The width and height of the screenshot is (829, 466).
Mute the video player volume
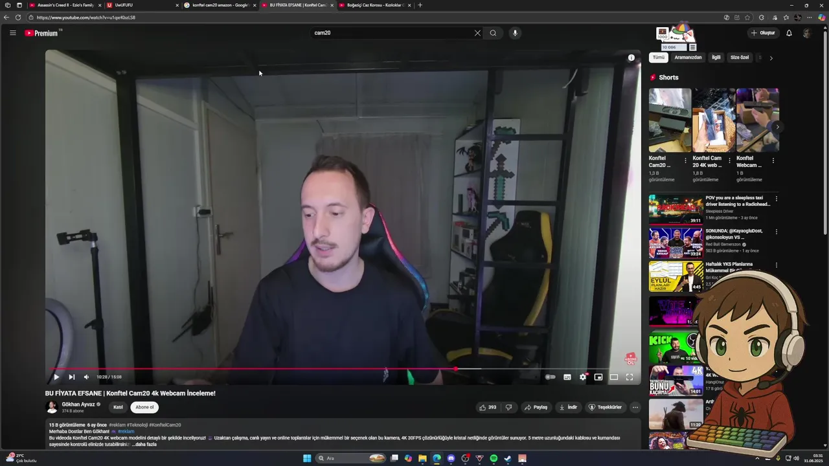click(x=86, y=377)
